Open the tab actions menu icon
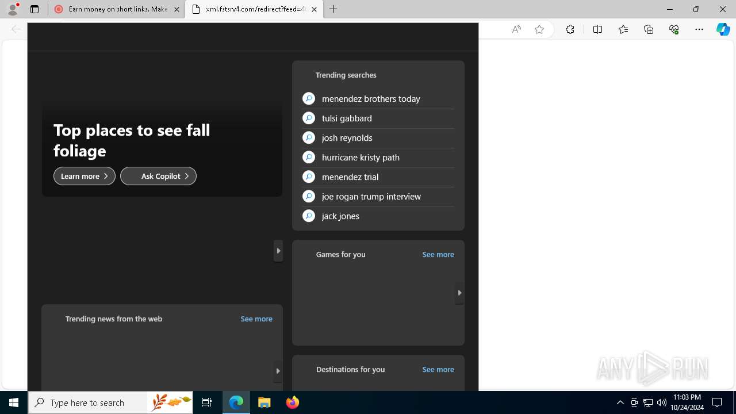The height and width of the screenshot is (414, 736). pyautogui.click(x=34, y=9)
